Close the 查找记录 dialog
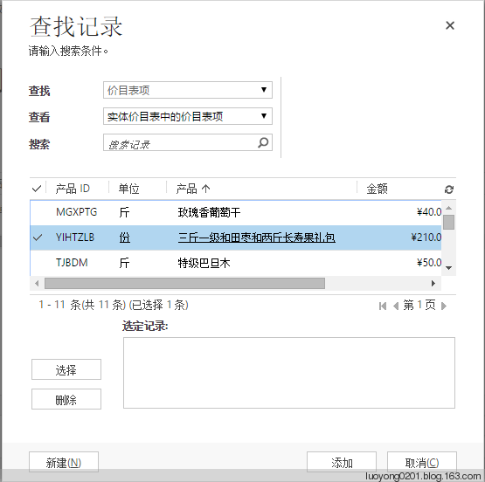This screenshot has width=485, height=482. click(x=450, y=25)
